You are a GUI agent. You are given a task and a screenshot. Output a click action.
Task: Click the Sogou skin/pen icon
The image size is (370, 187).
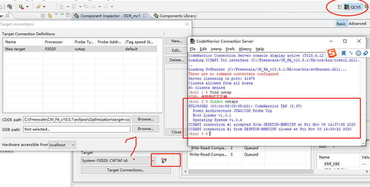click(366, 53)
